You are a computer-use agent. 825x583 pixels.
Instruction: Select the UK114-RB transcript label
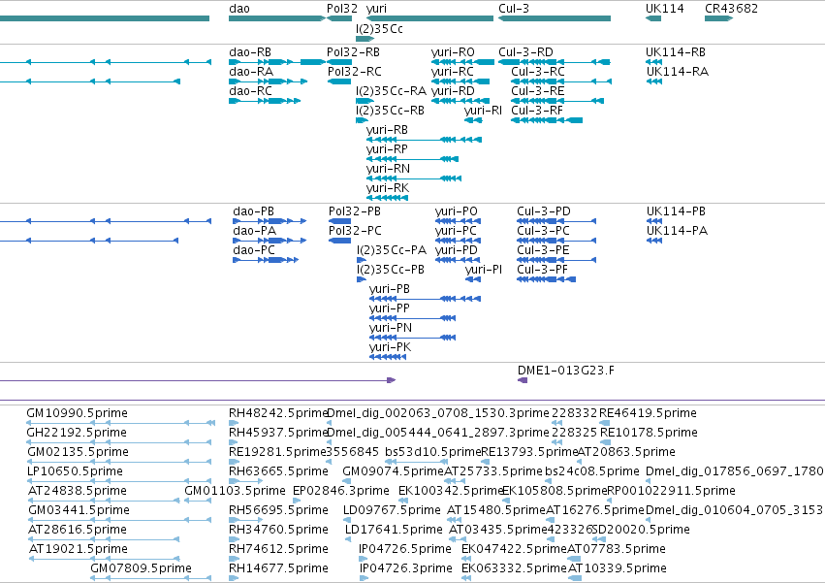tap(676, 52)
